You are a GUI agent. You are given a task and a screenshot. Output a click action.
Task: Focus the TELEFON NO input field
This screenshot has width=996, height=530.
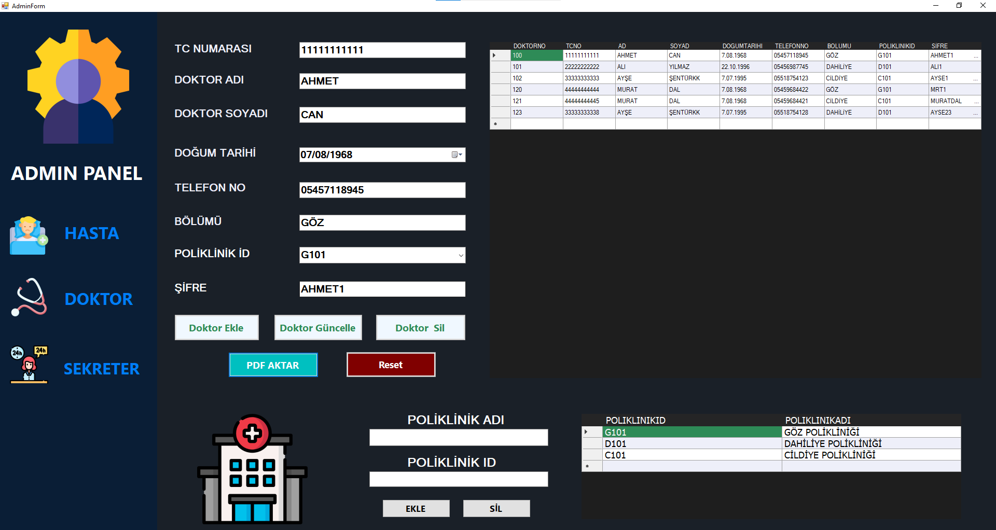[x=382, y=190]
